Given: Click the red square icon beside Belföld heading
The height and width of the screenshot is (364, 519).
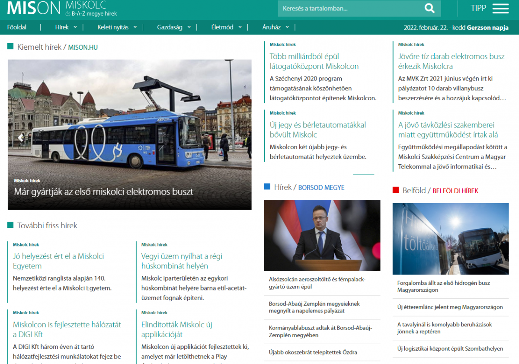Looking at the screenshot, I should (395, 190).
